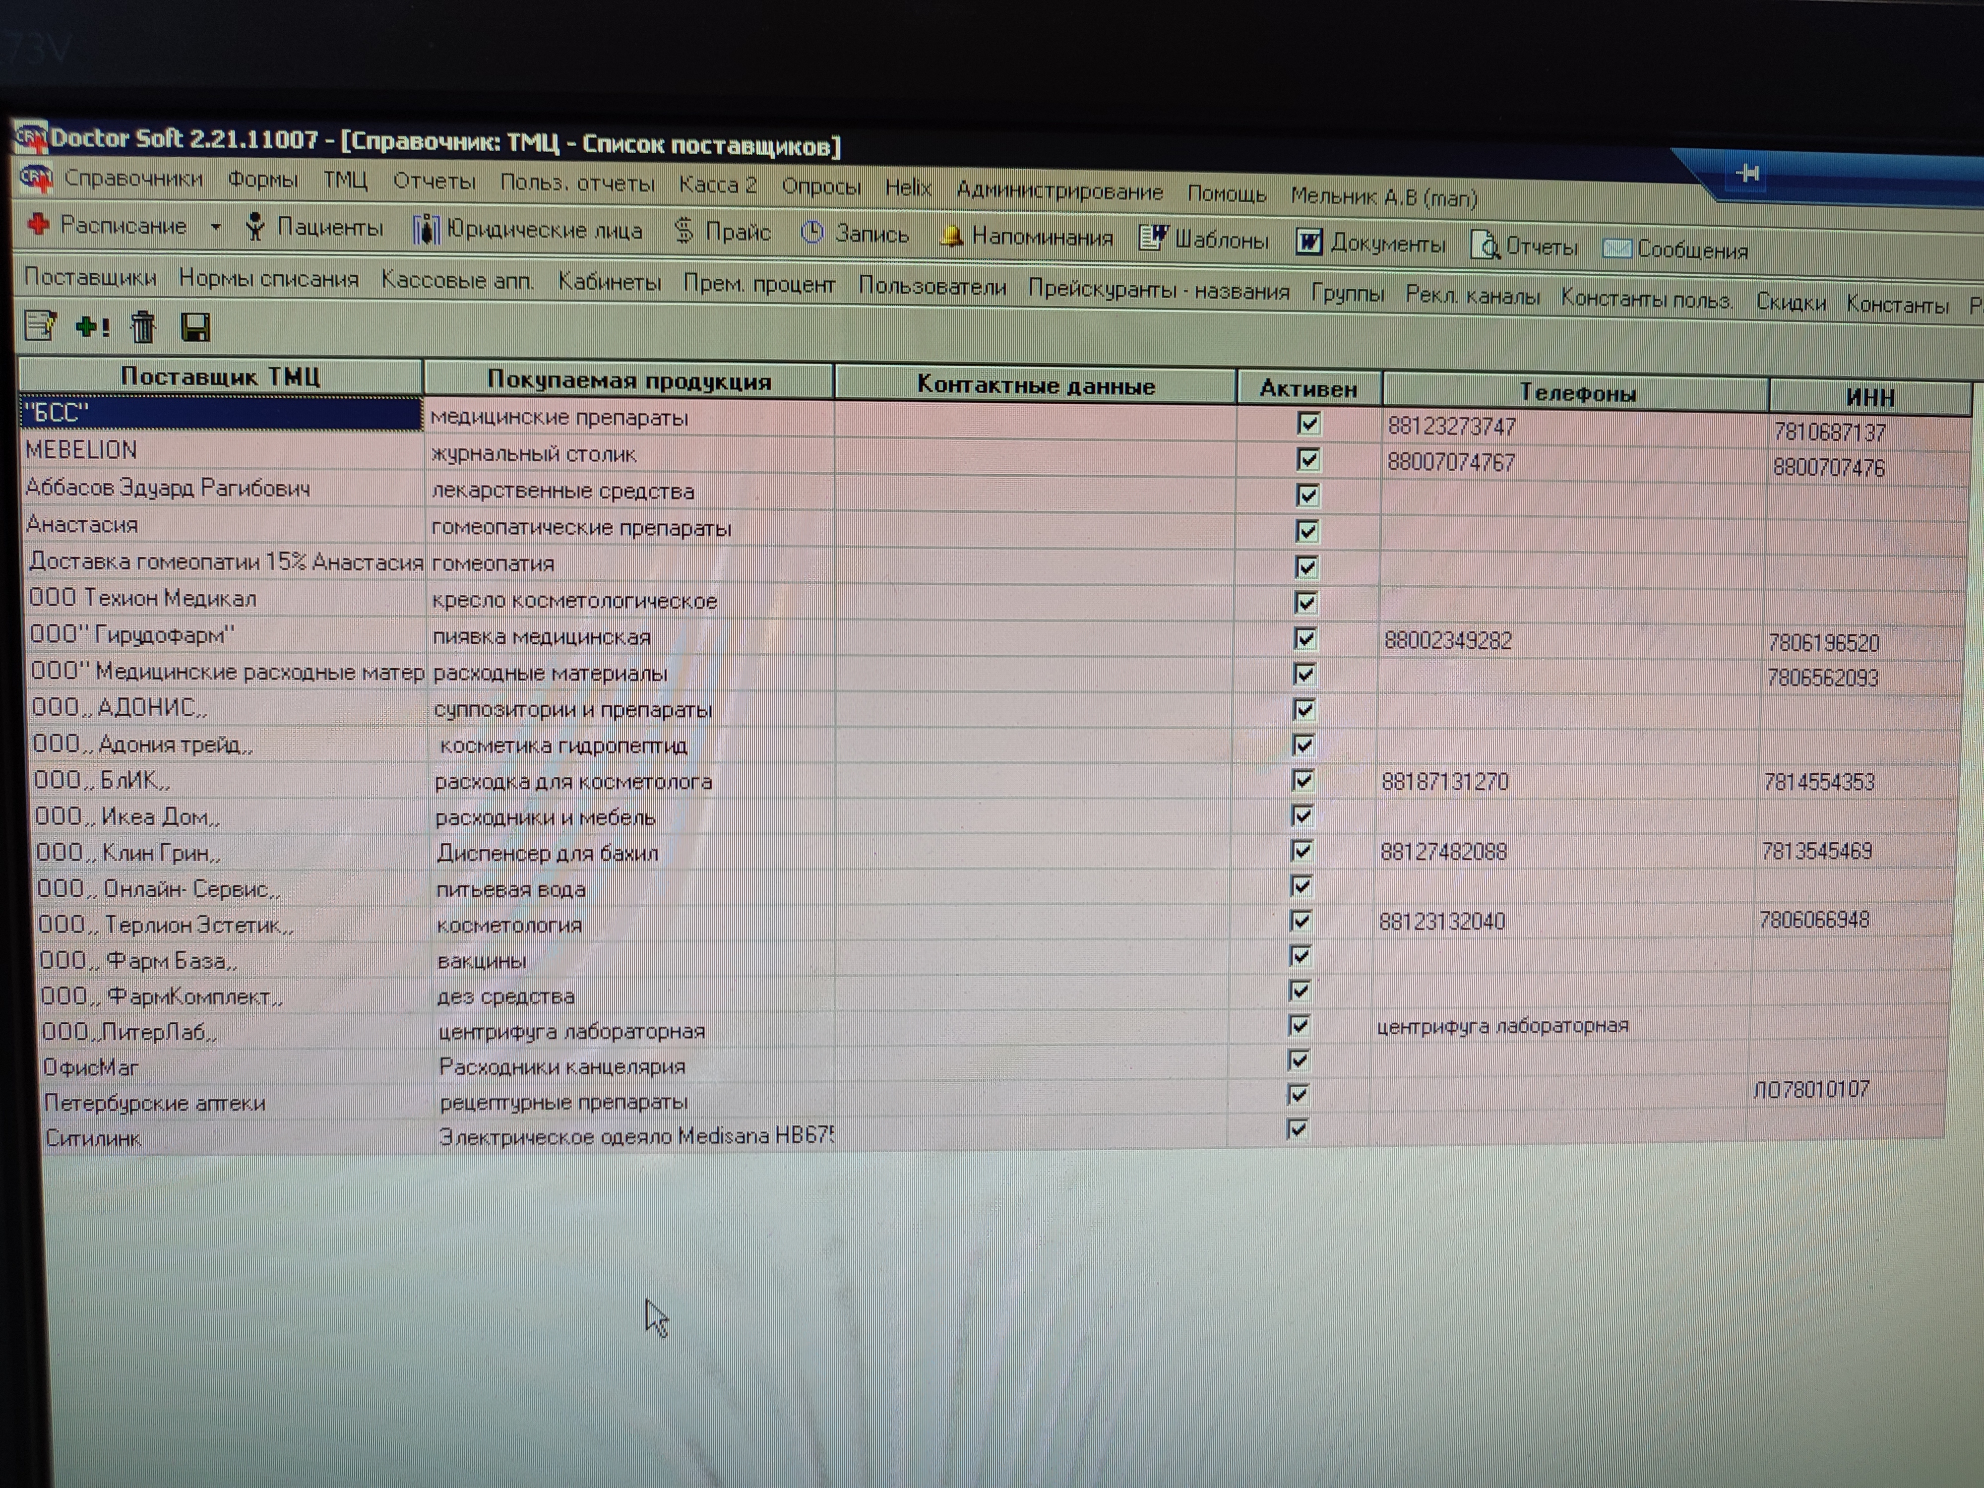The image size is (1984, 1488).
Task: Open the Справочники menu
Action: (133, 179)
